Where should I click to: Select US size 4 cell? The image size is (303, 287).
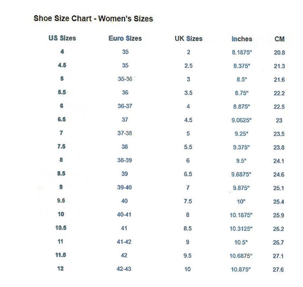(x=62, y=51)
